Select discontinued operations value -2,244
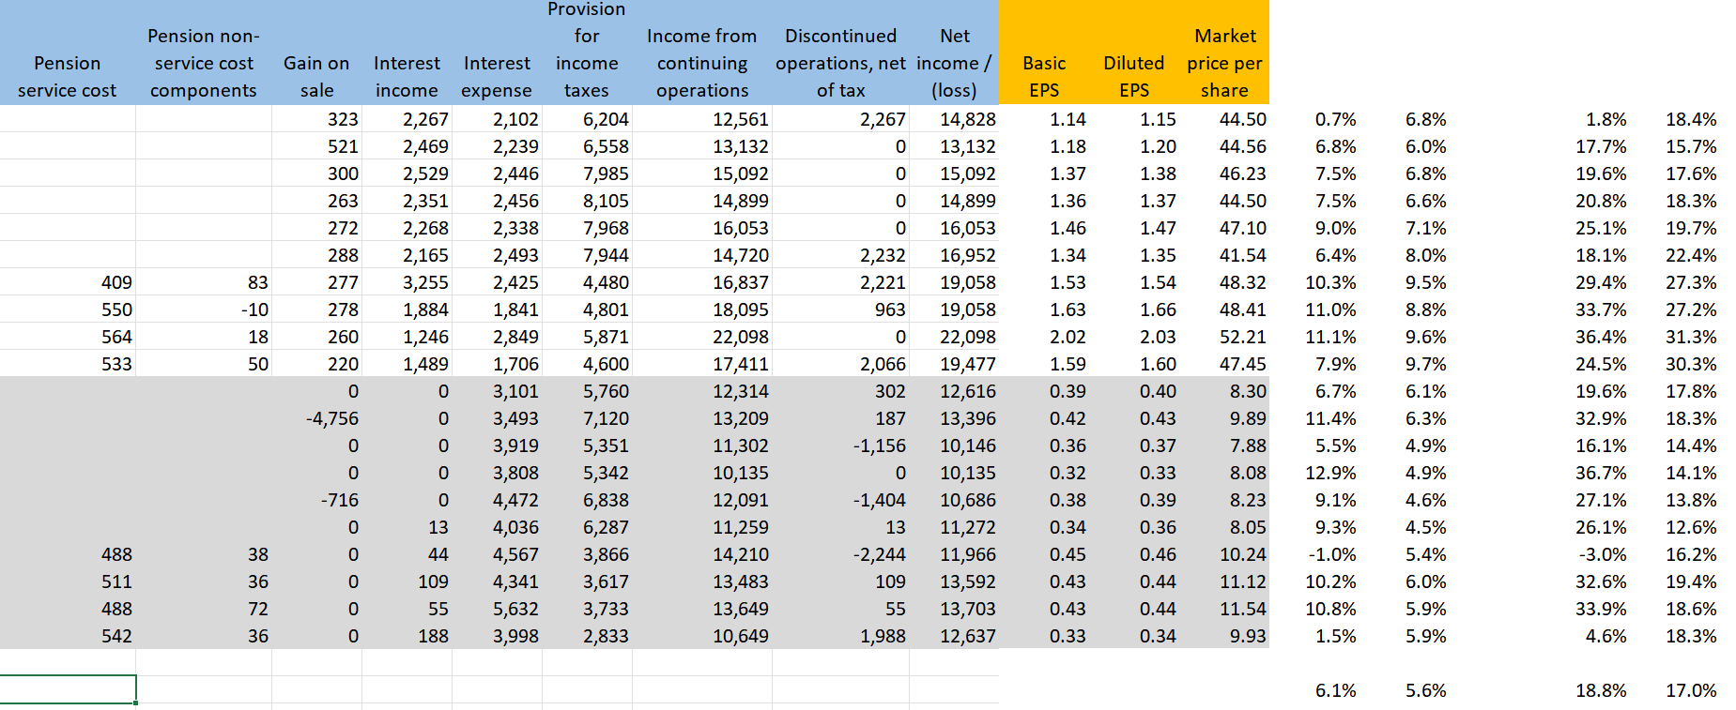 (x=880, y=554)
